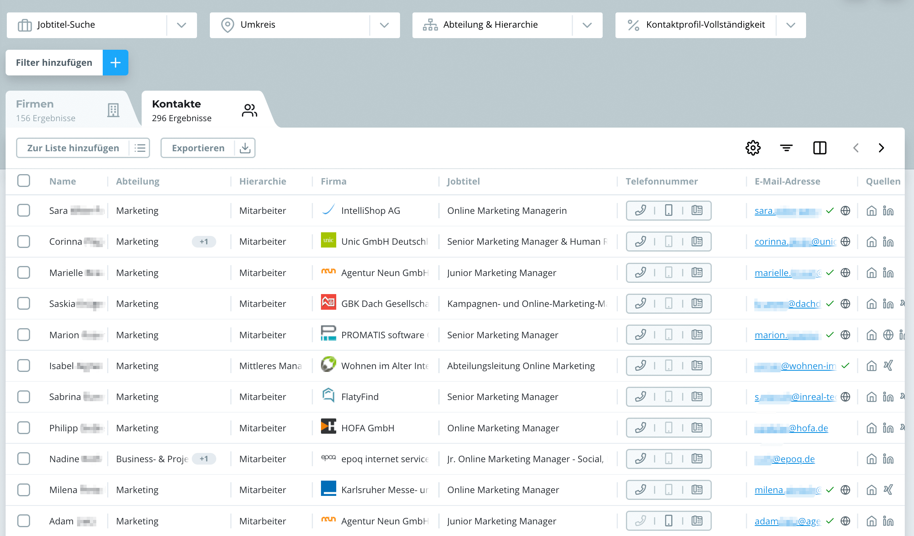This screenshot has width=914, height=536.
Task: Expand the Umkreis filter dropdown
Action: 385,25
